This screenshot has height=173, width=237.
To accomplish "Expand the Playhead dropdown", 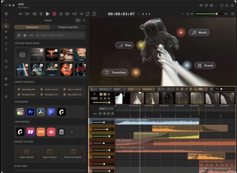I will click(149, 89).
